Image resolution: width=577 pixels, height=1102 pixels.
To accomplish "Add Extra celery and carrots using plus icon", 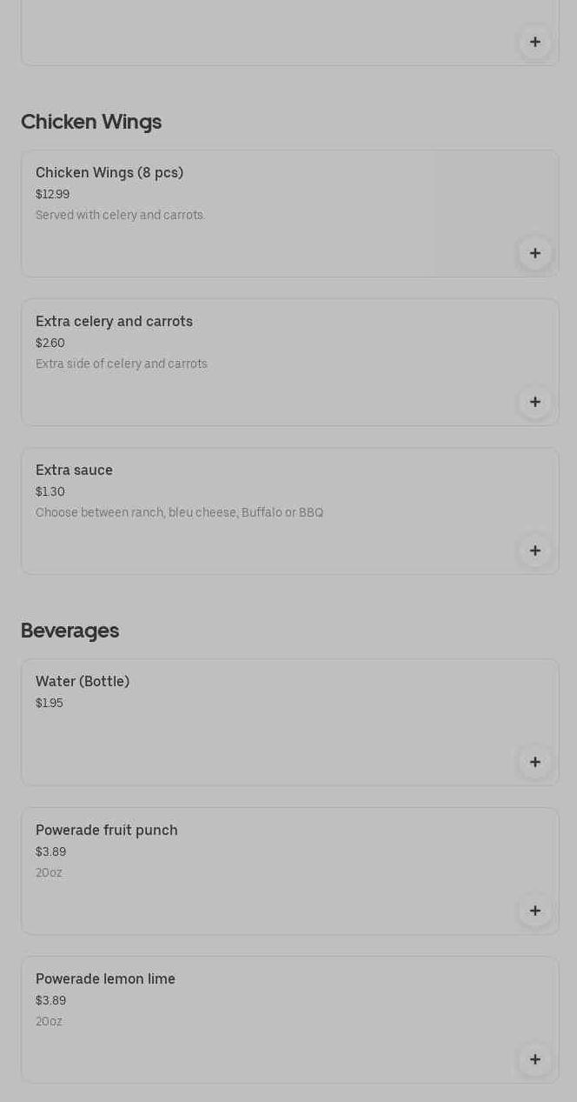I will click(x=535, y=402).
